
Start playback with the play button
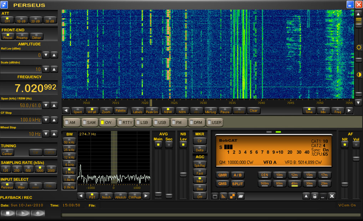[x=23, y=213]
